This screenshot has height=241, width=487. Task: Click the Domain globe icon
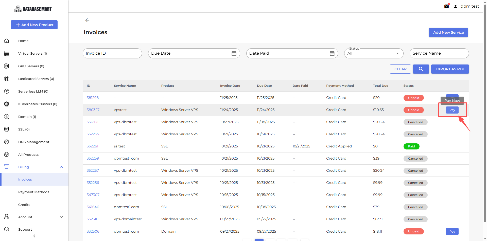coord(7,117)
